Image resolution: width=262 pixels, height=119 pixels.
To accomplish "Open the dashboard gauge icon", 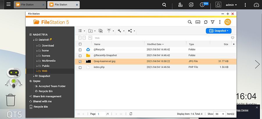I will 256,5.
